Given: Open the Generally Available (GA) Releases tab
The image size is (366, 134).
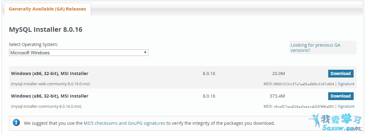Looking at the screenshot, I should (47, 9).
